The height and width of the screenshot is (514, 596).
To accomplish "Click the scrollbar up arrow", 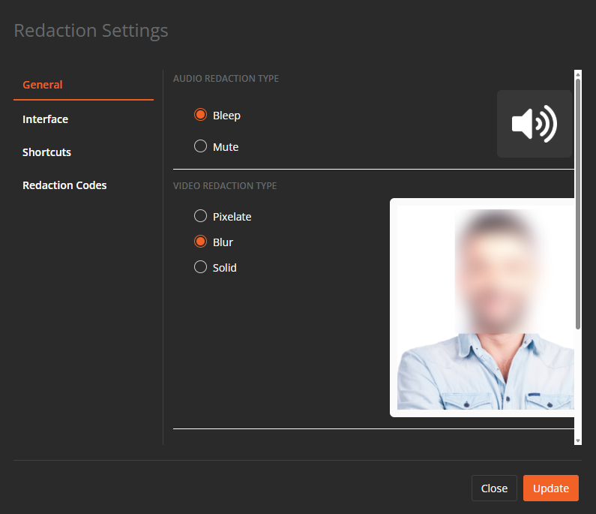I will point(577,74).
